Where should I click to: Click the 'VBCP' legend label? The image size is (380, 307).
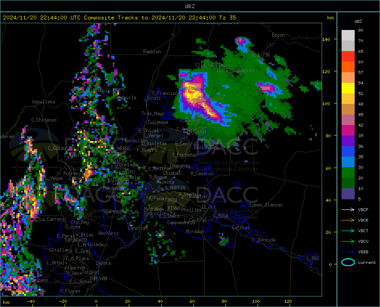coord(363,209)
